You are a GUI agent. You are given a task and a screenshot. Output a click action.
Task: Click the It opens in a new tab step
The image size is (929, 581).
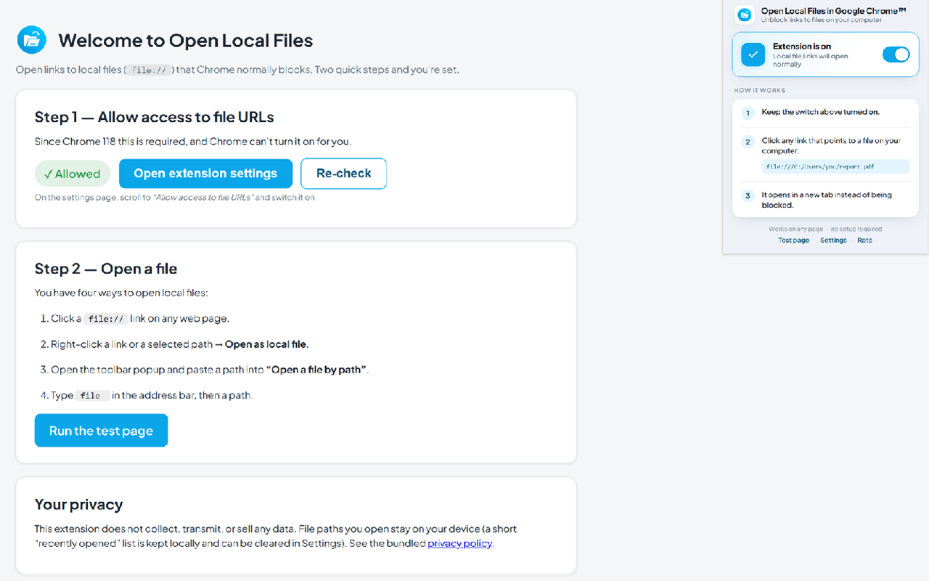(827, 200)
